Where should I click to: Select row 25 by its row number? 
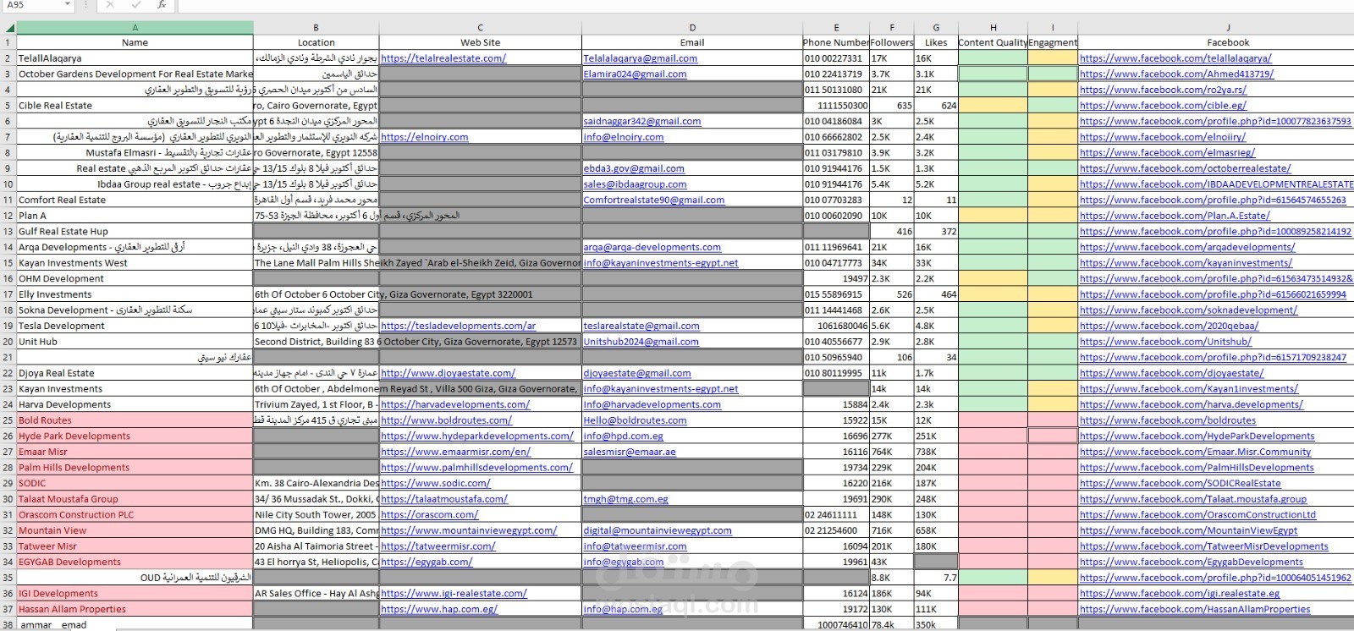[8, 420]
